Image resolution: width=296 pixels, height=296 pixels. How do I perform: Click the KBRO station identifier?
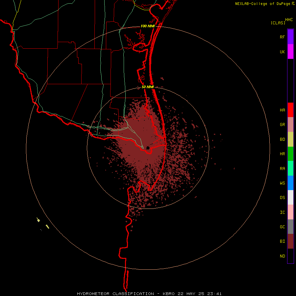(x=169, y=294)
